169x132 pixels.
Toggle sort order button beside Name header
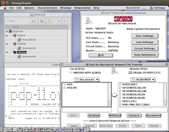point(69,27)
